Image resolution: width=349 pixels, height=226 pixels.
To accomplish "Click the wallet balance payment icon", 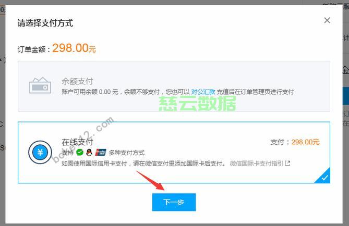I will (40, 85).
